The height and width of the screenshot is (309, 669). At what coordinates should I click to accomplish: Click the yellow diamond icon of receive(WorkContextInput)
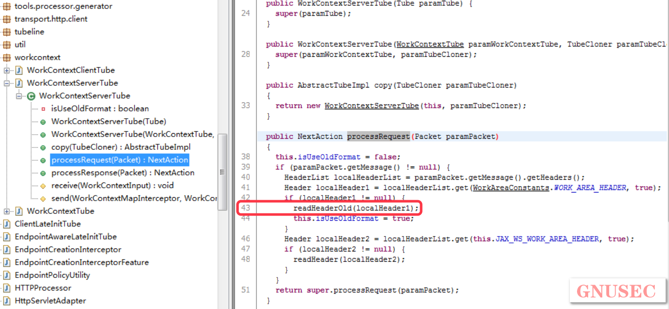click(x=43, y=186)
